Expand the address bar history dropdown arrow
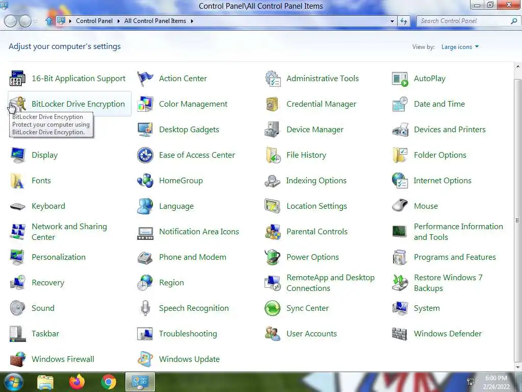Viewport: 522px width, 392px height. [x=392, y=21]
